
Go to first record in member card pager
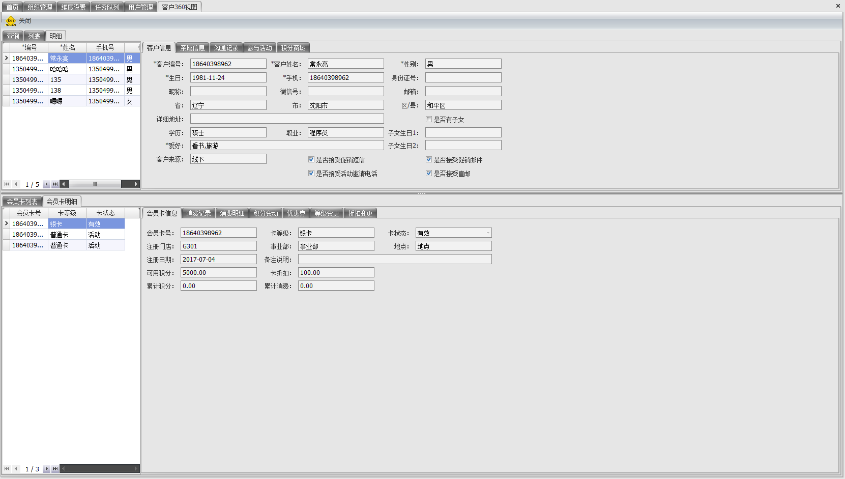coord(7,469)
